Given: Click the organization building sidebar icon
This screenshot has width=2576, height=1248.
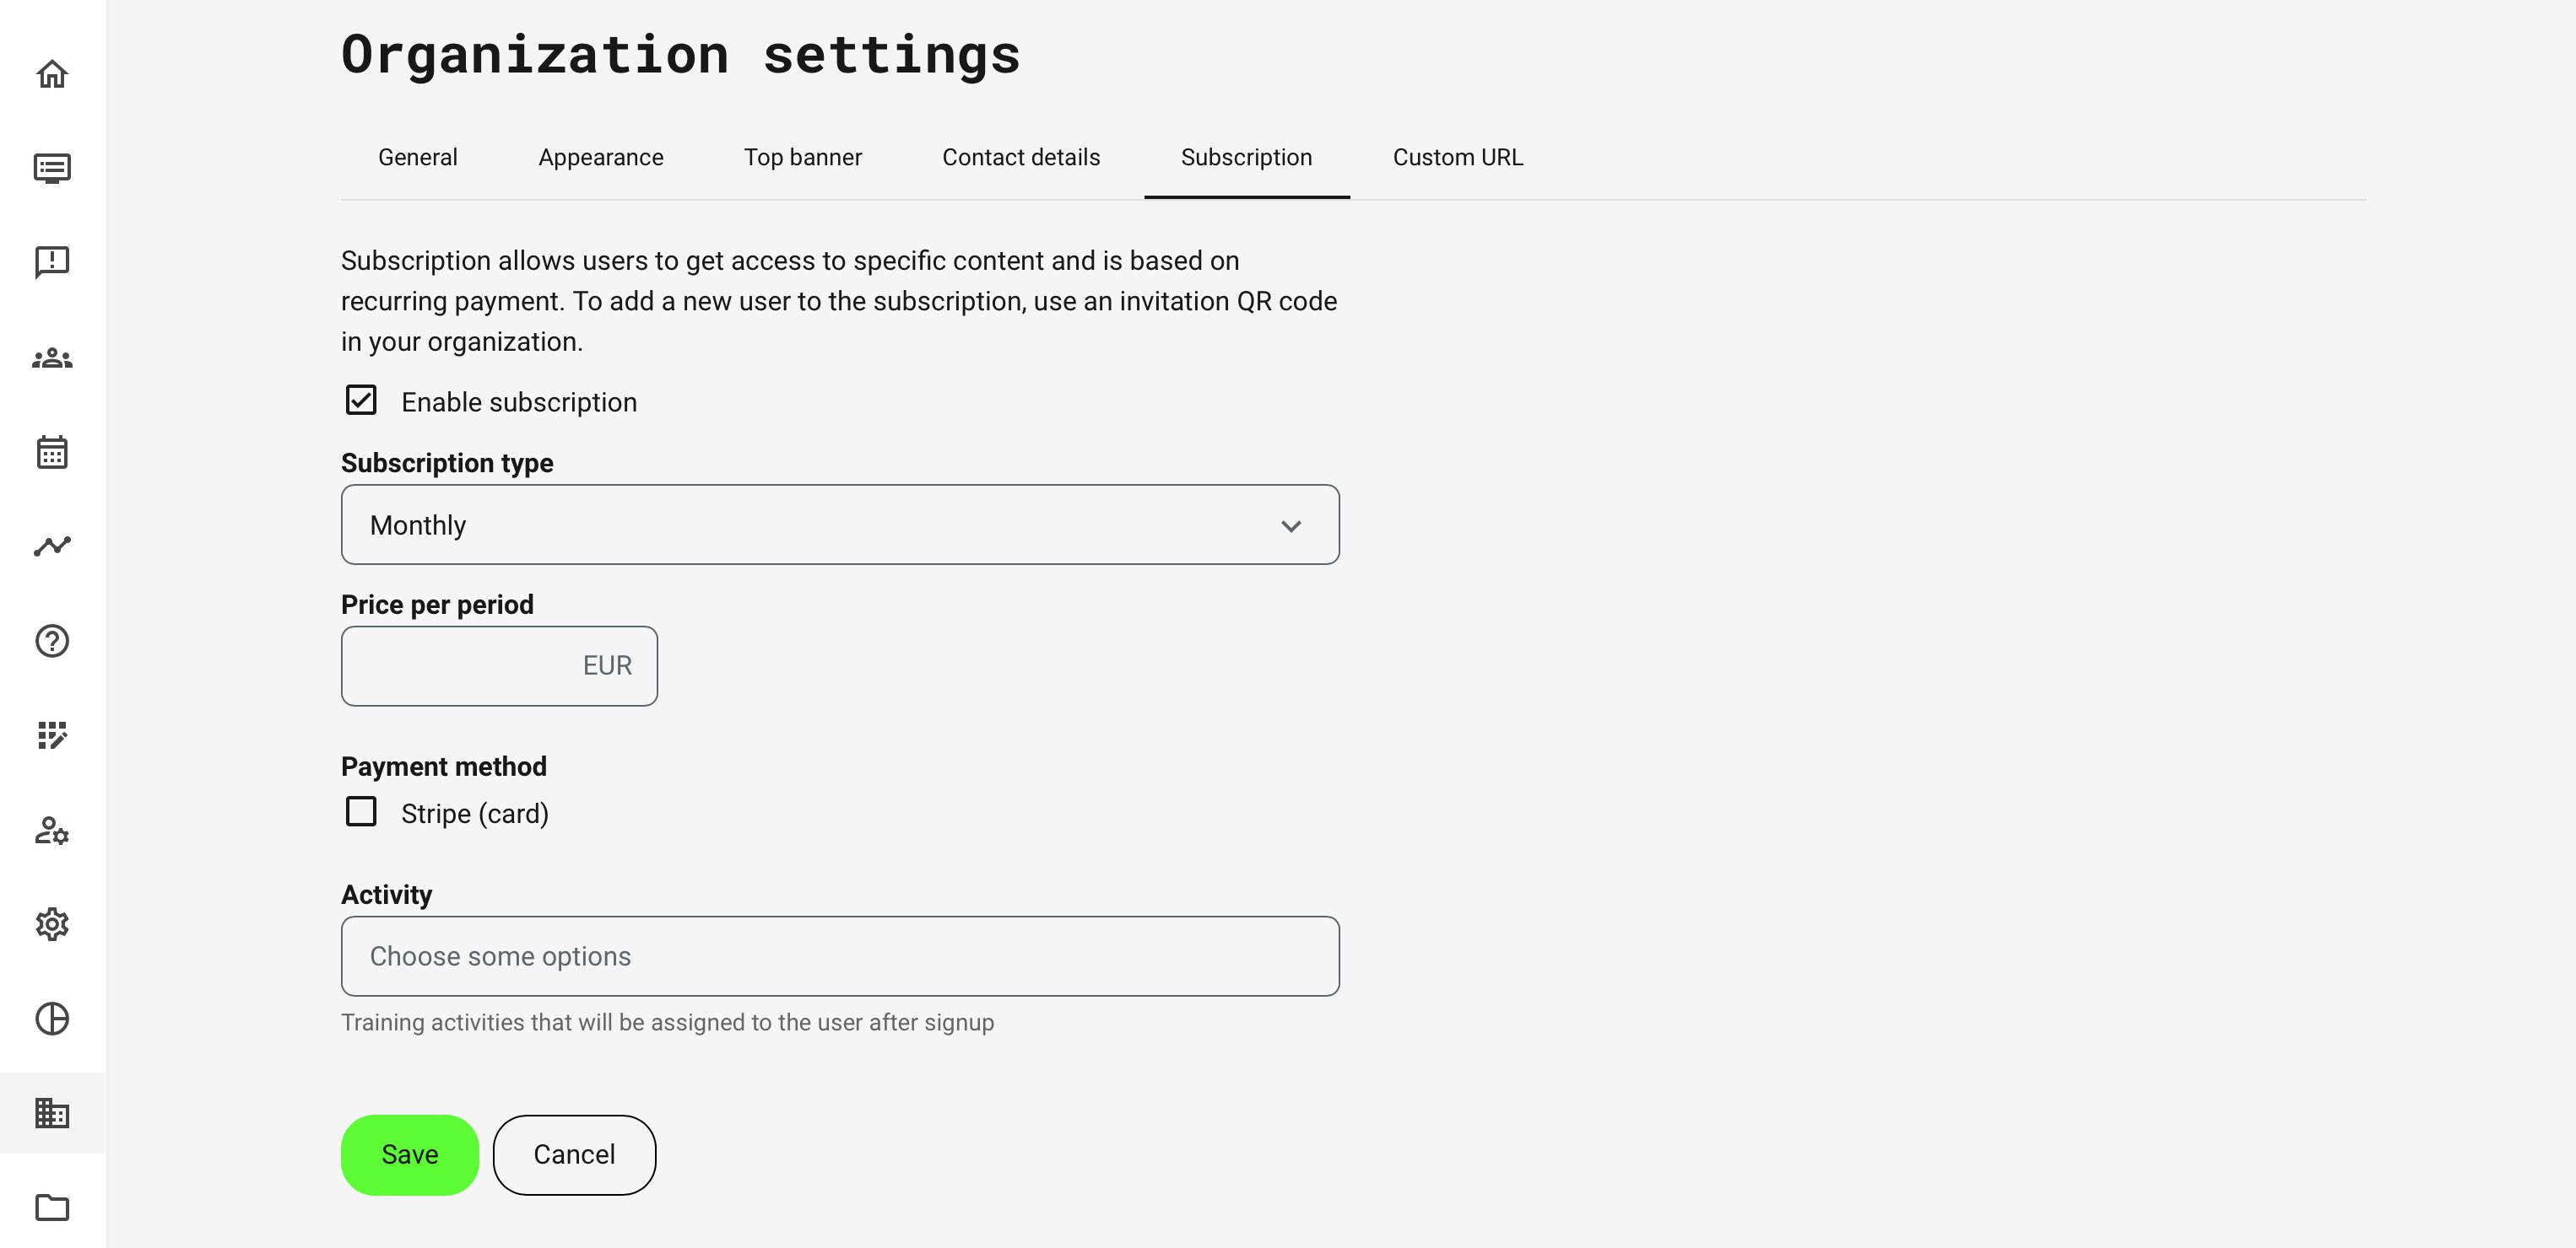Looking at the screenshot, I should click(52, 1112).
